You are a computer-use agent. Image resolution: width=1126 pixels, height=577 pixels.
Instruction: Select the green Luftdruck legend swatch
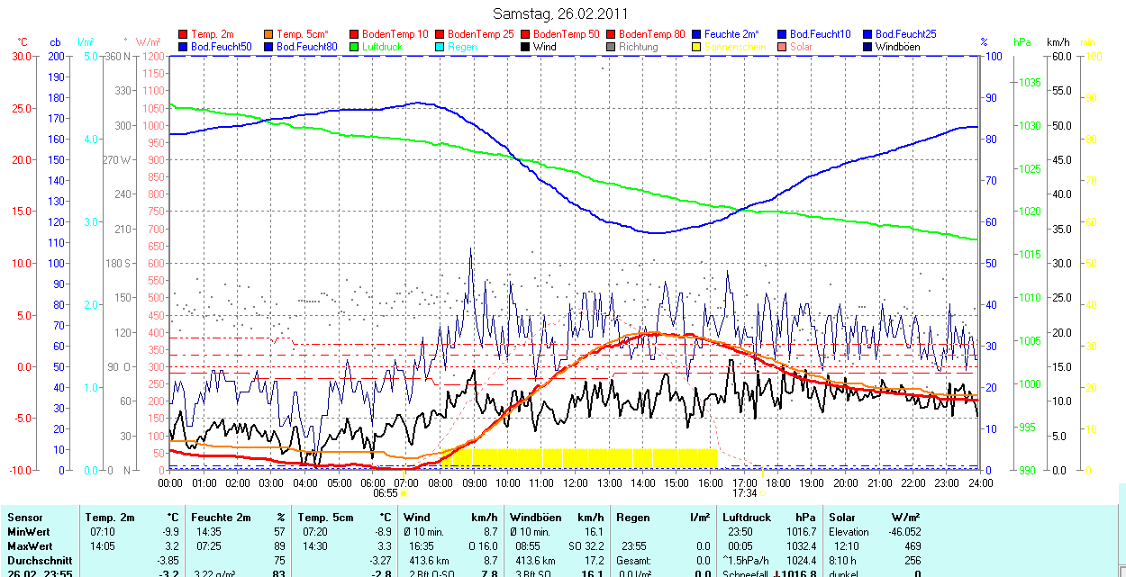(355, 47)
